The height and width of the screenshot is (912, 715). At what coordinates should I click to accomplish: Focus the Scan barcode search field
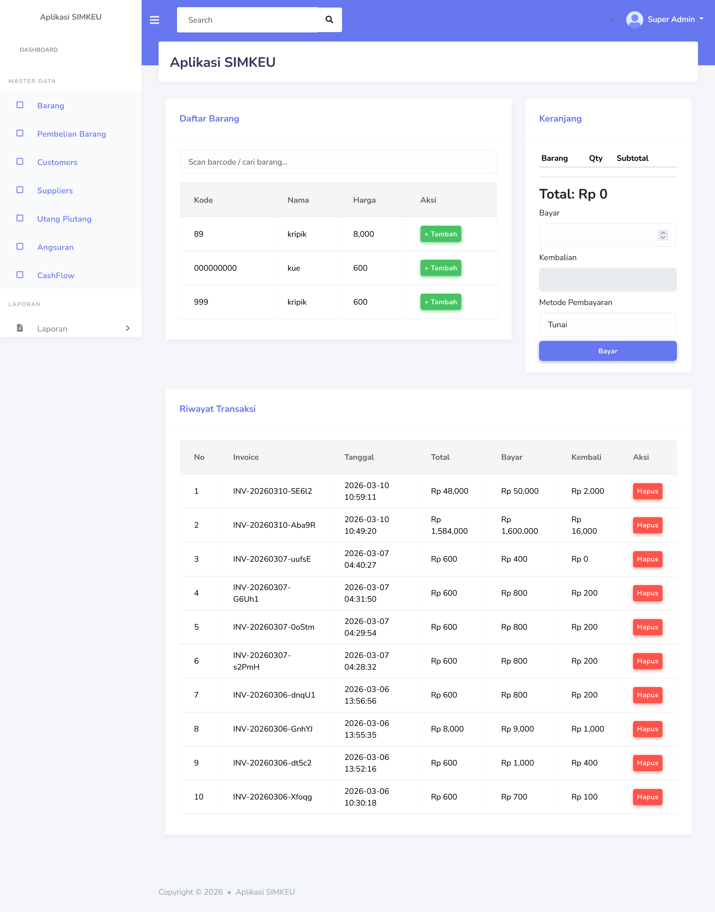click(x=338, y=162)
